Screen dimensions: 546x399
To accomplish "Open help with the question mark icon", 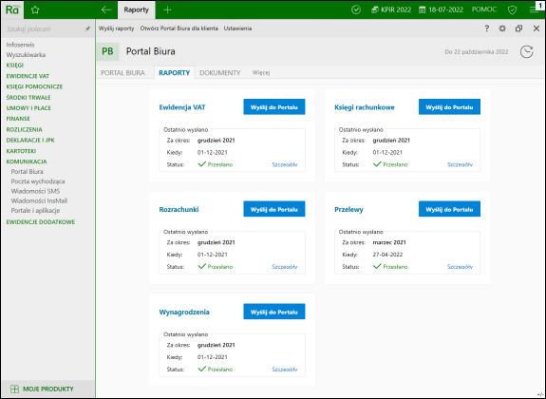I will click(487, 28).
